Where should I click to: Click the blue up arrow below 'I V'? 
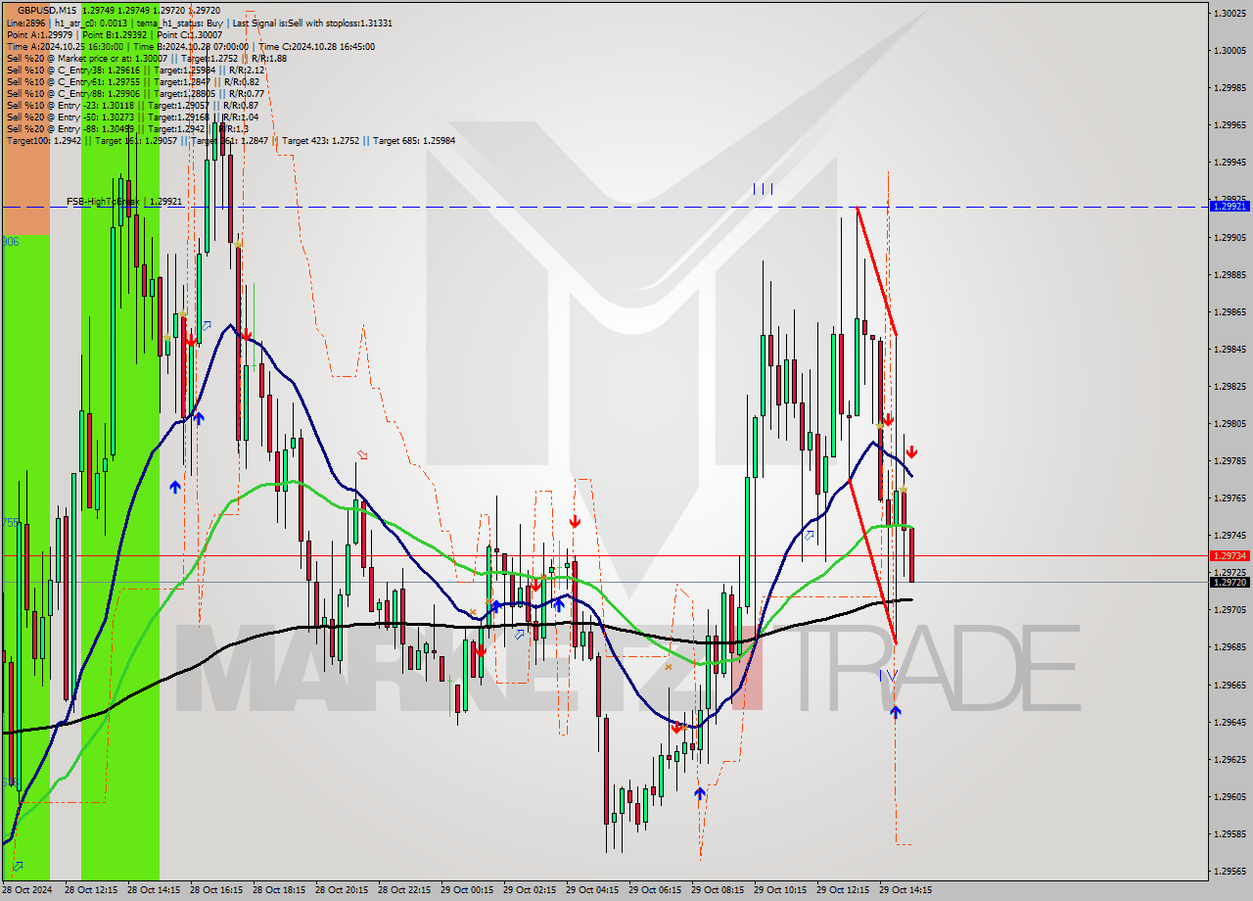896,712
